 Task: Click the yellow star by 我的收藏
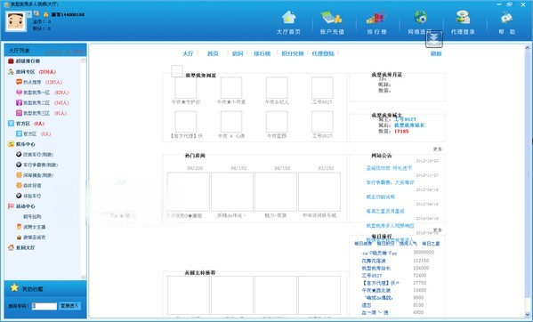point(14,287)
